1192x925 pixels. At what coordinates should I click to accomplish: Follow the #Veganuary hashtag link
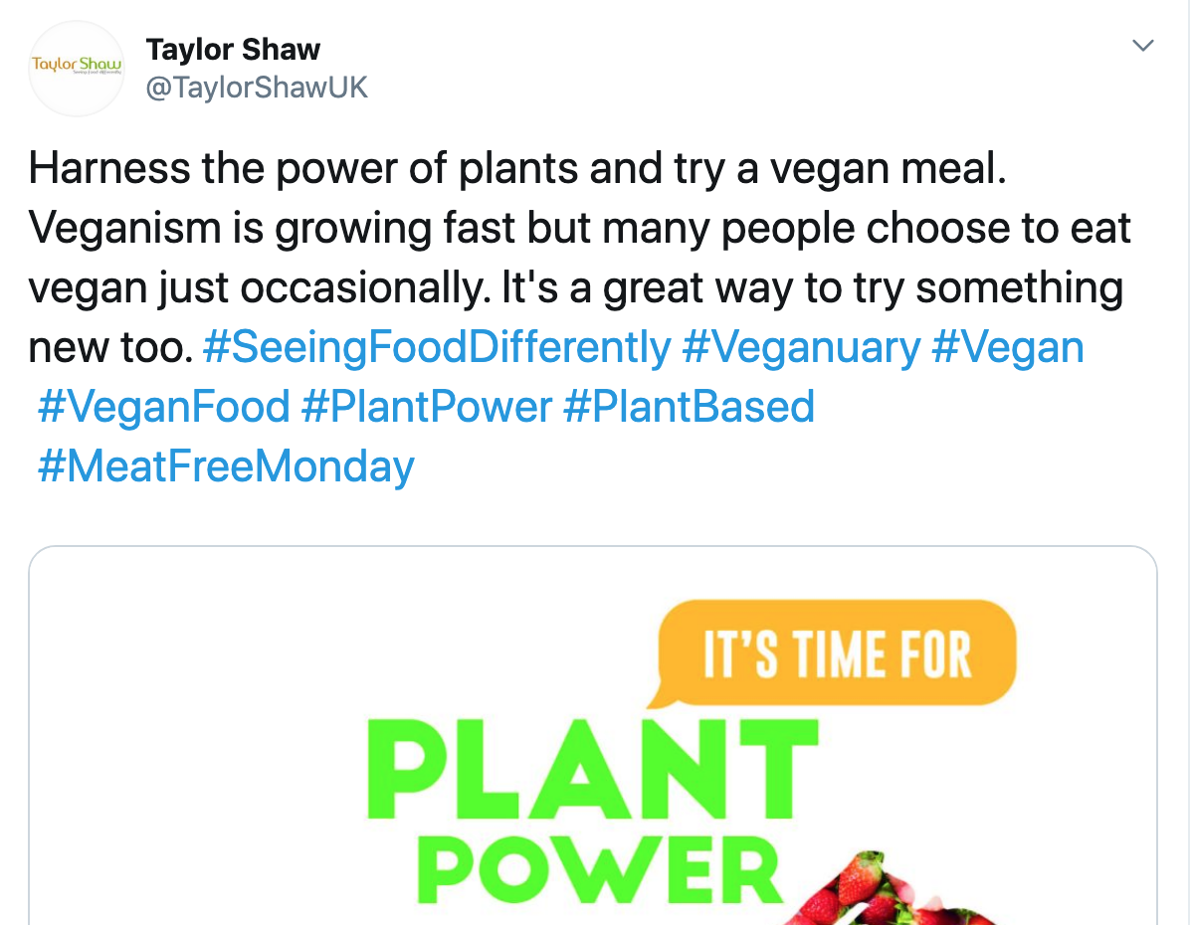[x=801, y=347]
